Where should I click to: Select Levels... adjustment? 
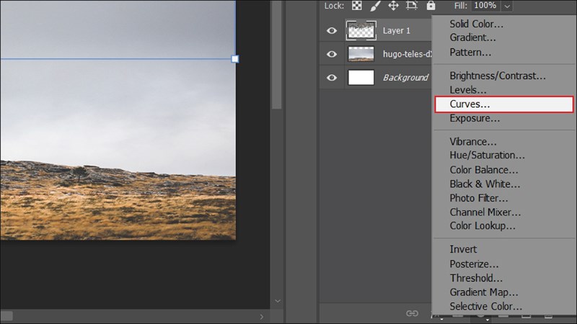pyautogui.click(x=467, y=89)
